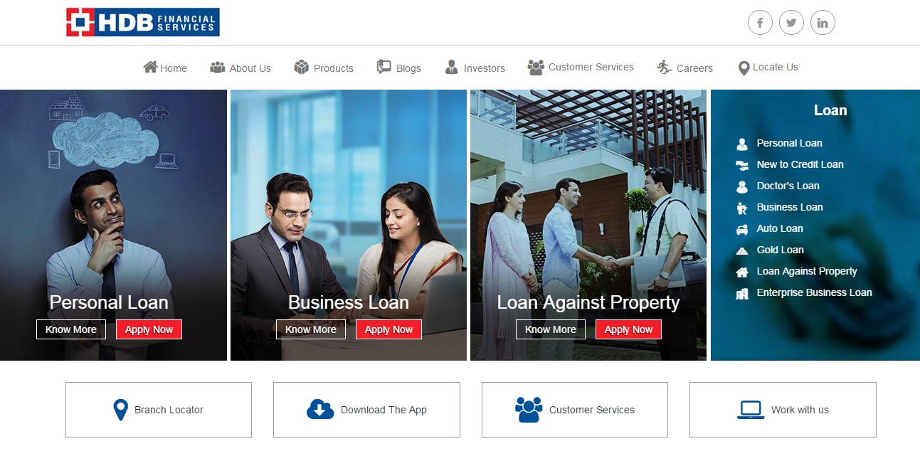920x456 pixels.
Task: Click the Home house icon
Action: 150,67
